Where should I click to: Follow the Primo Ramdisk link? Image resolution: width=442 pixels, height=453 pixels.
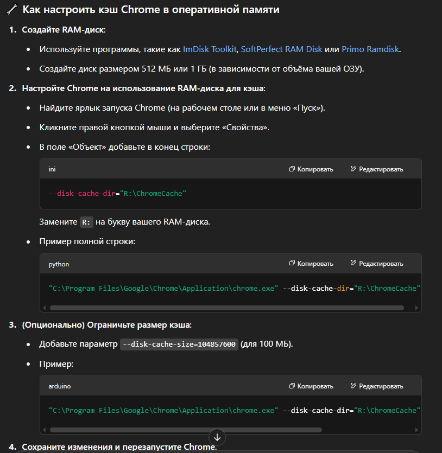pos(370,49)
